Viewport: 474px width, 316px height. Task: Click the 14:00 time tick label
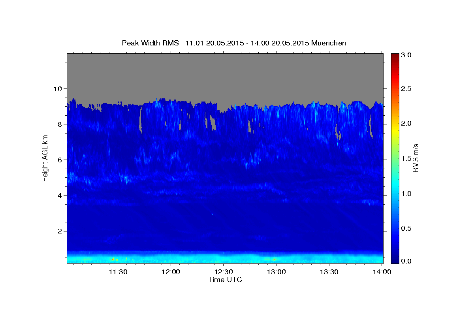coord(382,272)
